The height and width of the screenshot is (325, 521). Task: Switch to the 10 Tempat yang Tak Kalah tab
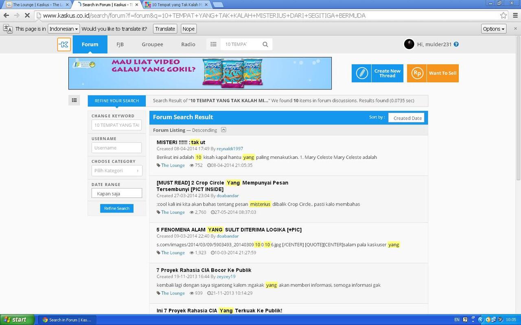(177, 5)
